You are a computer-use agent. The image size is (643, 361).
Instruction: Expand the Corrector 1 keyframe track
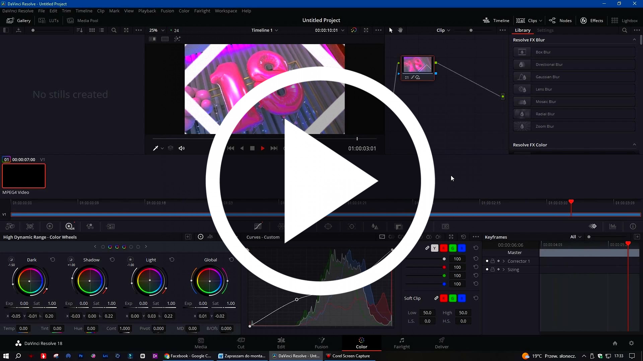point(504,261)
